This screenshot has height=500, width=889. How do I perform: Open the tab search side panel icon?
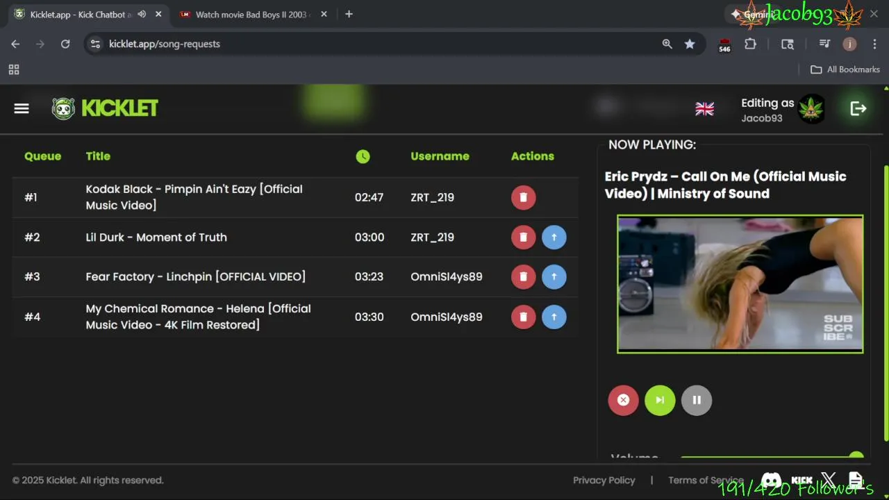tap(787, 44)
